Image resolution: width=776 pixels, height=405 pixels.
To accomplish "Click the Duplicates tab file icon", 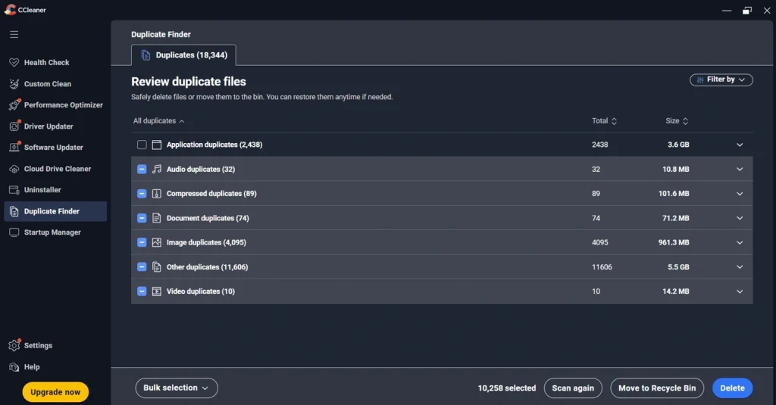I will click(x=145, y=55).
